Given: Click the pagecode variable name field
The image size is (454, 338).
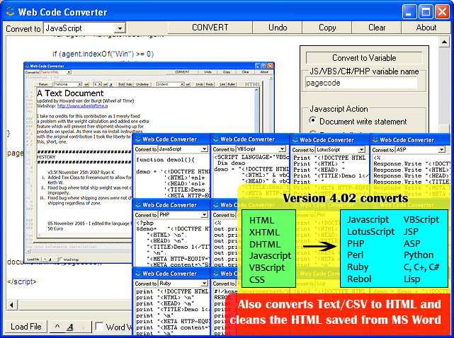Looking at the screenshot, I should click(361, 83).
